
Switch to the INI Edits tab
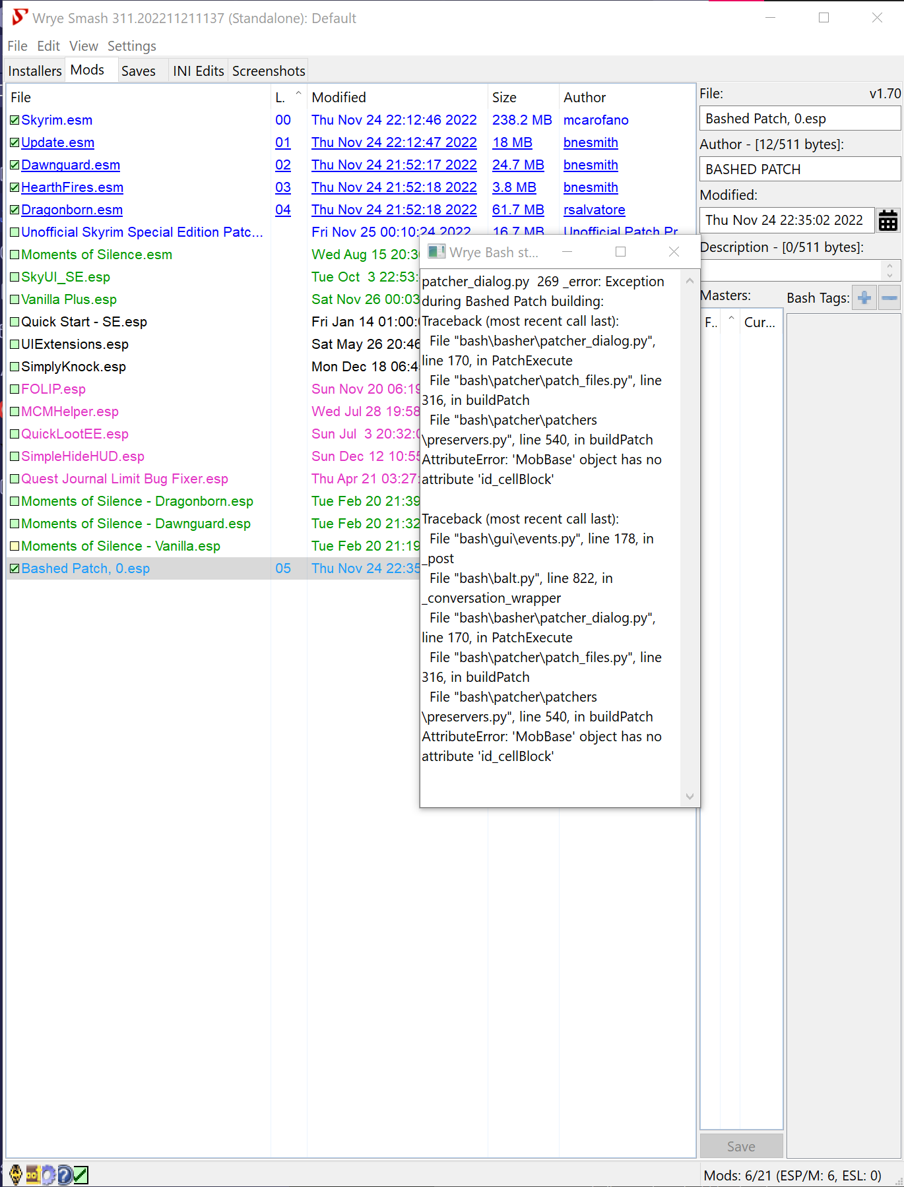199,71
